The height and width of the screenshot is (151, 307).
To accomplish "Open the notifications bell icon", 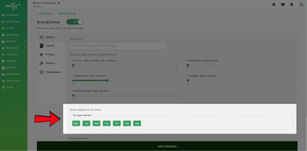I will pos(292,4).
